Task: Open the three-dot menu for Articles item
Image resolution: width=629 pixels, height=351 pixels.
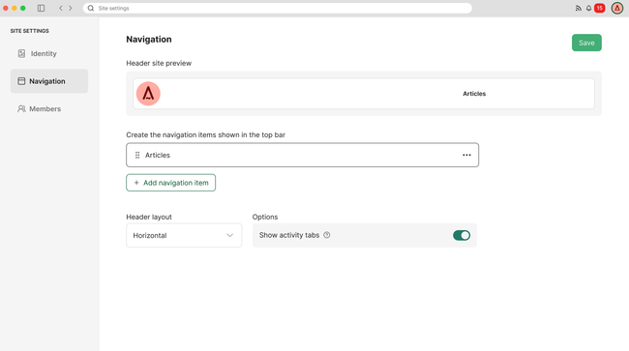Action: (466, 155)
